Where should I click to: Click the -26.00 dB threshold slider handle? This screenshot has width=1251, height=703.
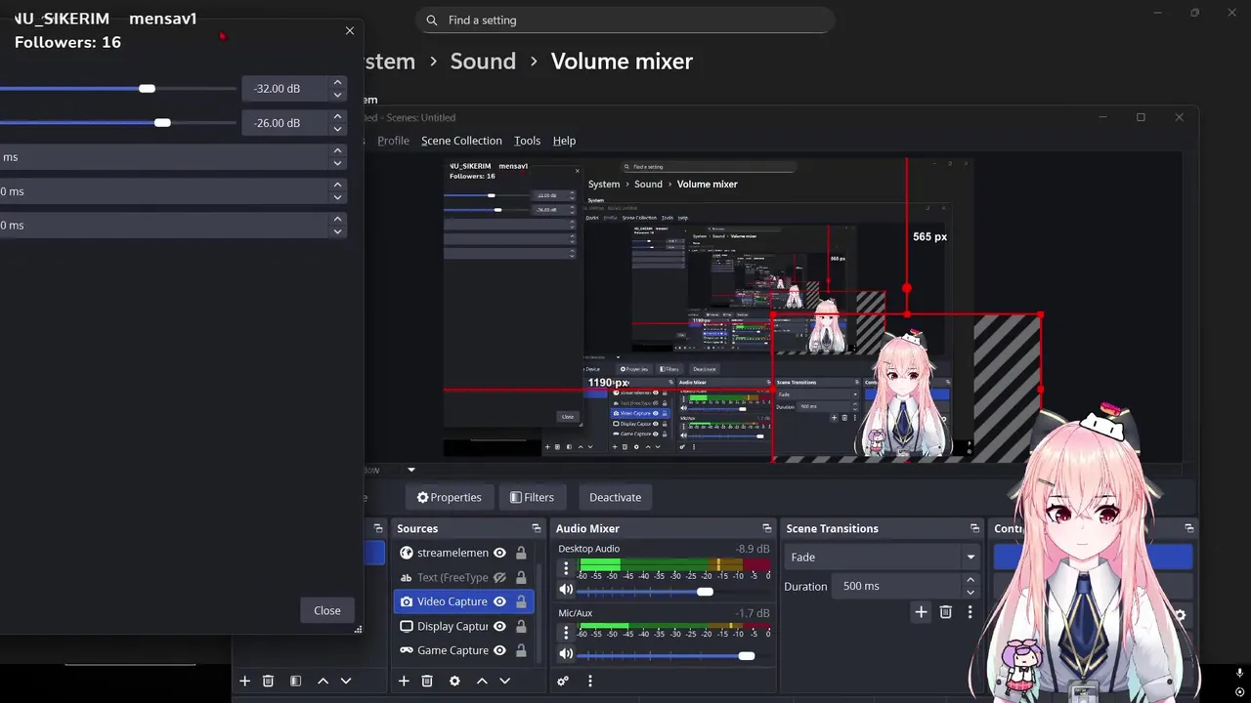pyautogui.click(x=162, y=123)
